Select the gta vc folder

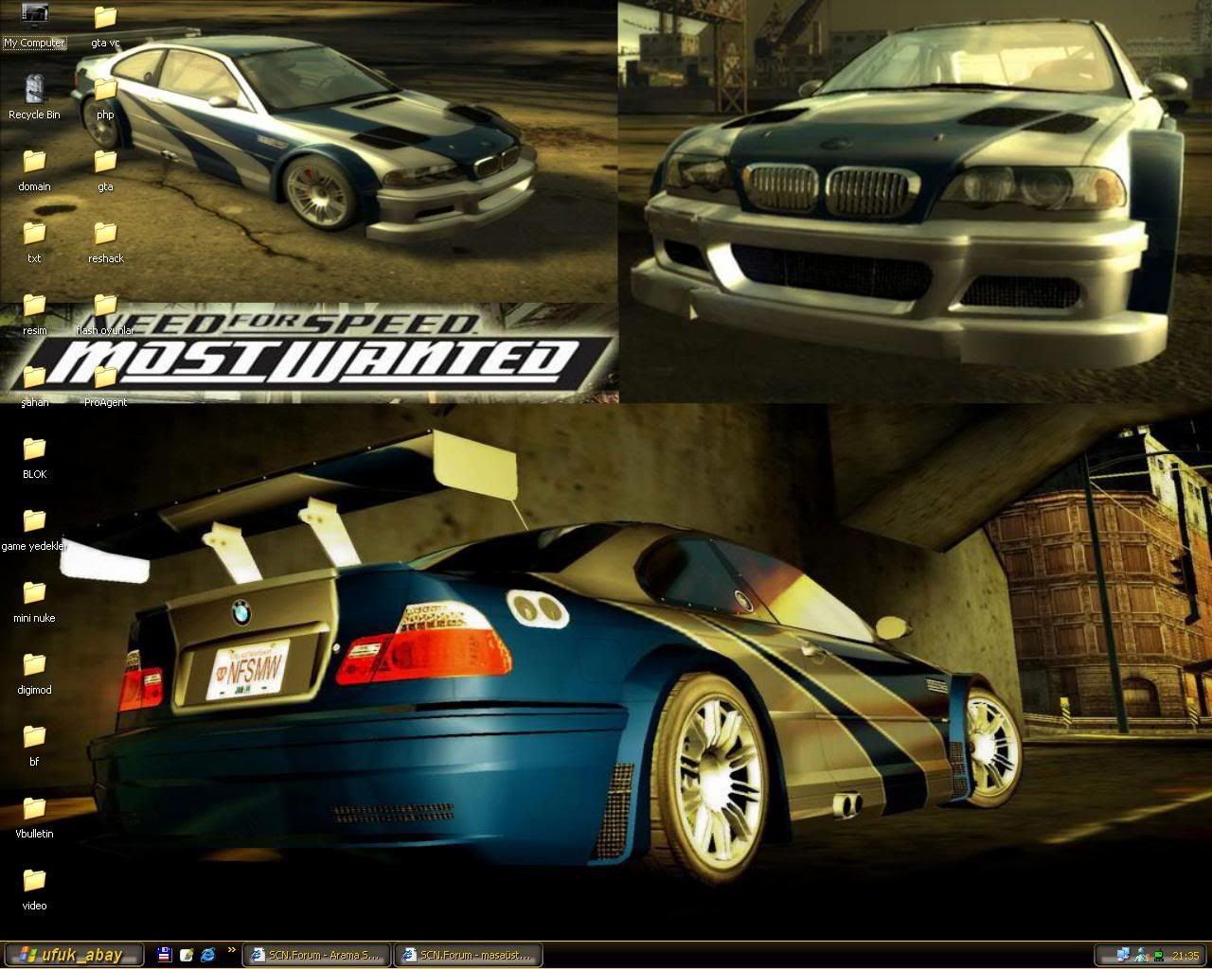[105, 25]
